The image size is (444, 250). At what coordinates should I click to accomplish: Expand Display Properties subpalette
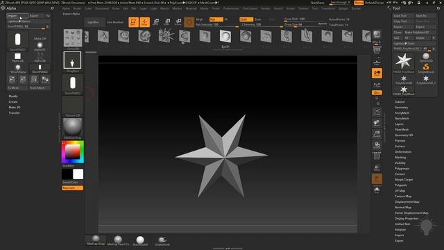[x=407, y=219]
